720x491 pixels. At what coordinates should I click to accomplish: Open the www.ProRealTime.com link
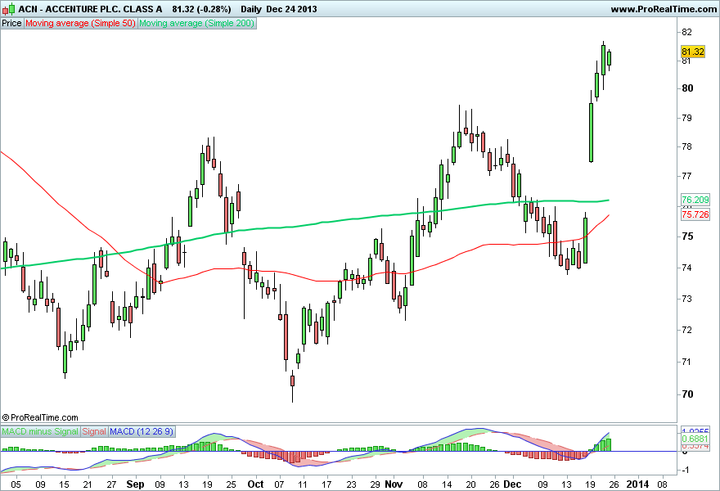click(664, 9)
